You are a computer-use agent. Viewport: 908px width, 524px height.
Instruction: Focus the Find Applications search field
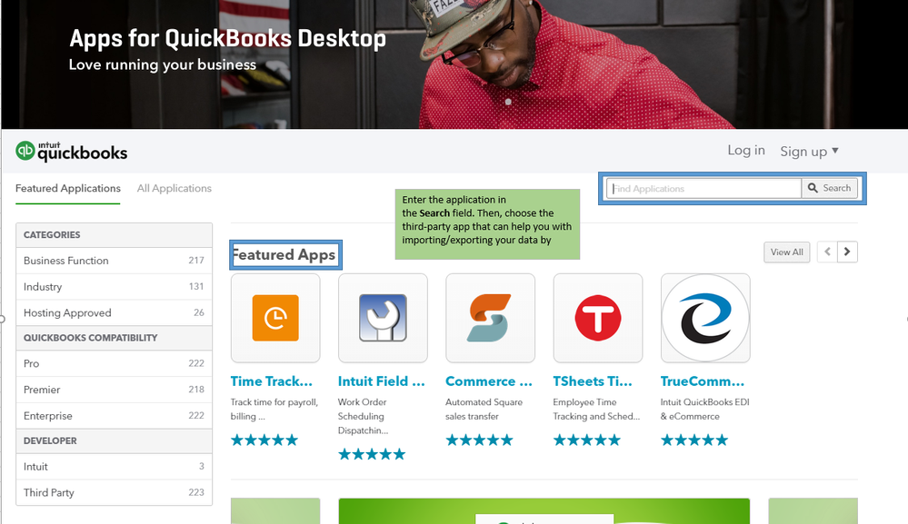click(x=704, y=188)
